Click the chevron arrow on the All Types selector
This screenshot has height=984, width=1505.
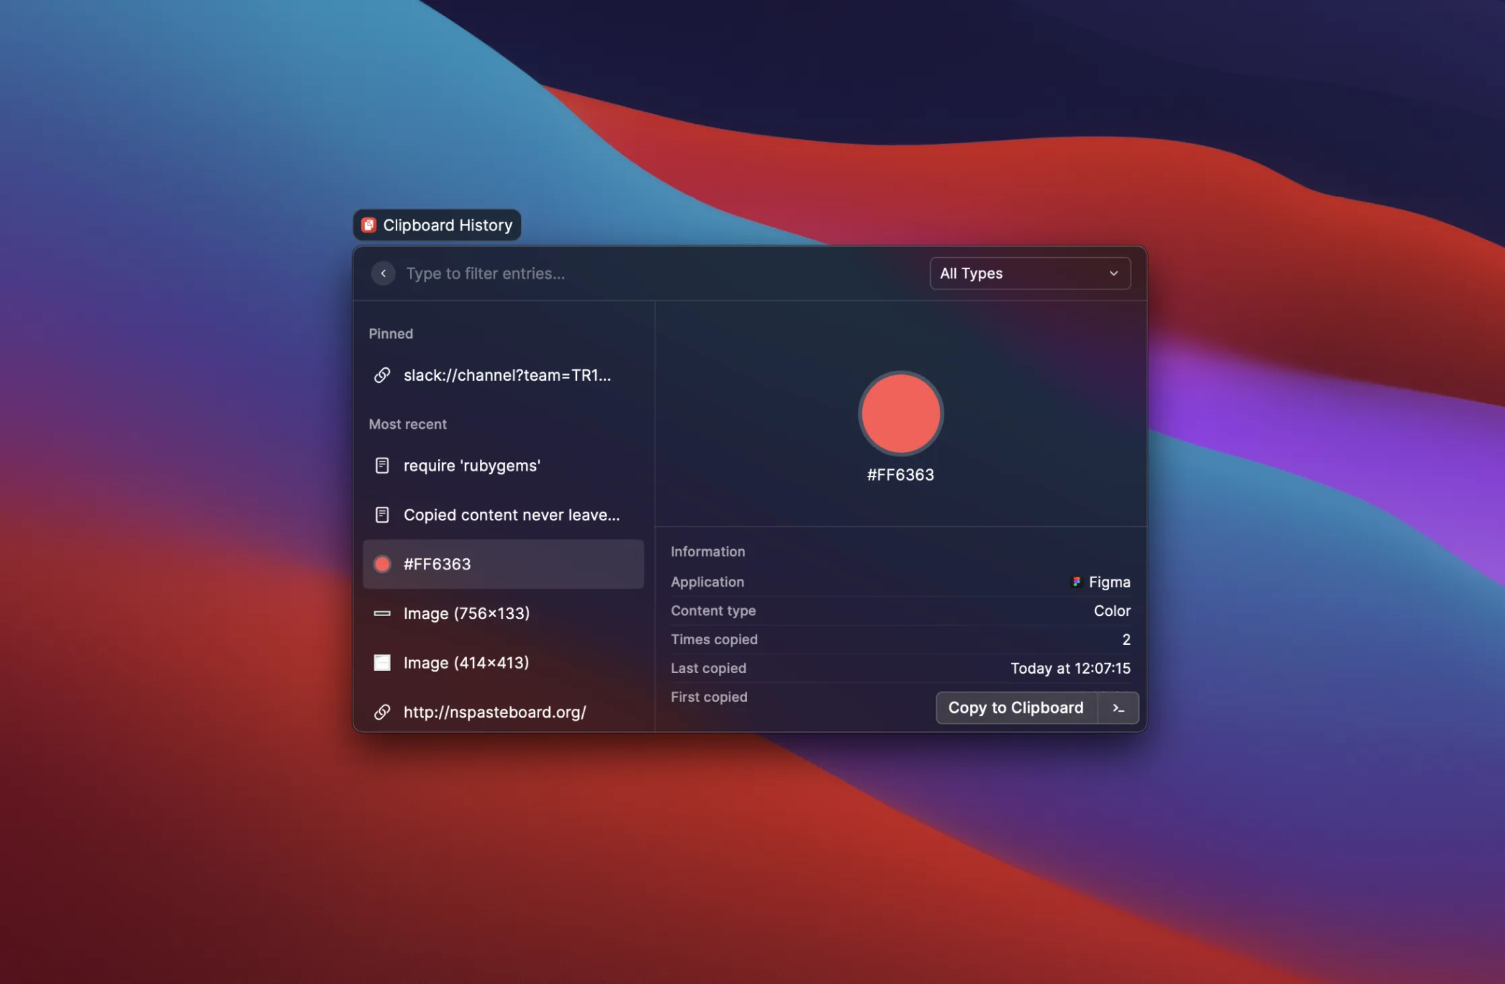pos(1115,274)
